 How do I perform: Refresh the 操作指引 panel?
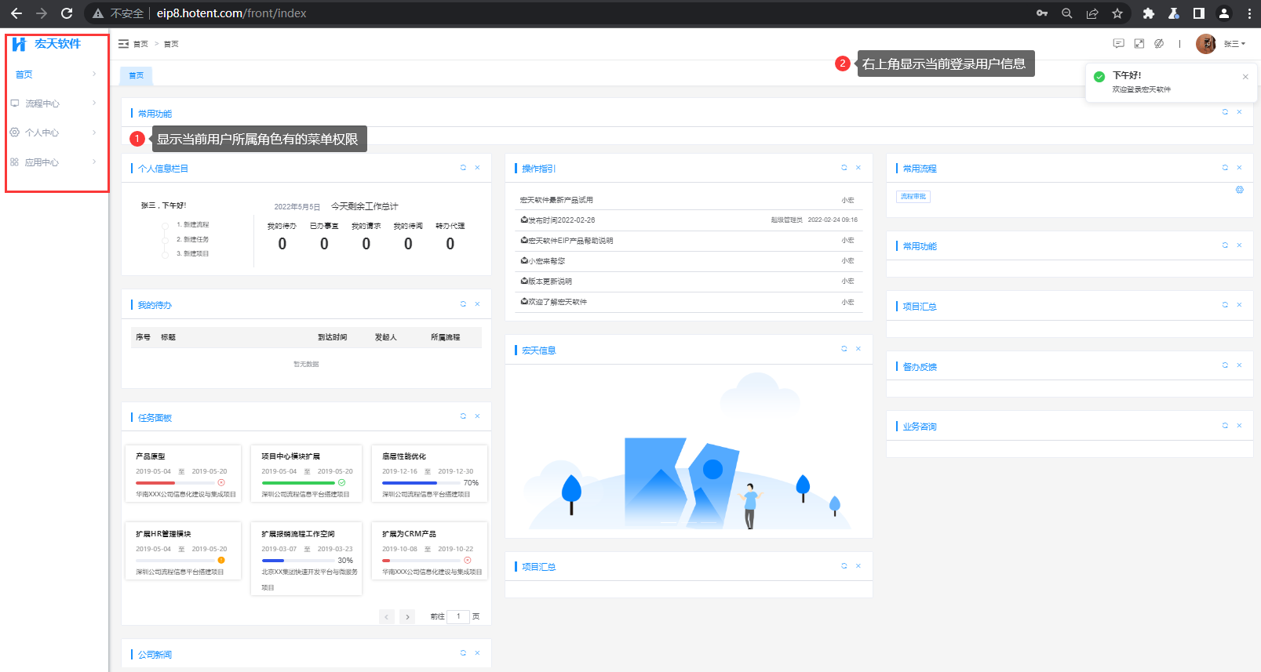[844, 168]
